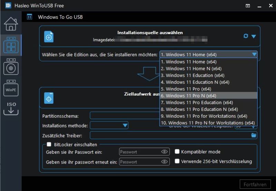Open the WinPE USB creator sidebar icon
The image size is (276, 191).
[x=11, y=88]
